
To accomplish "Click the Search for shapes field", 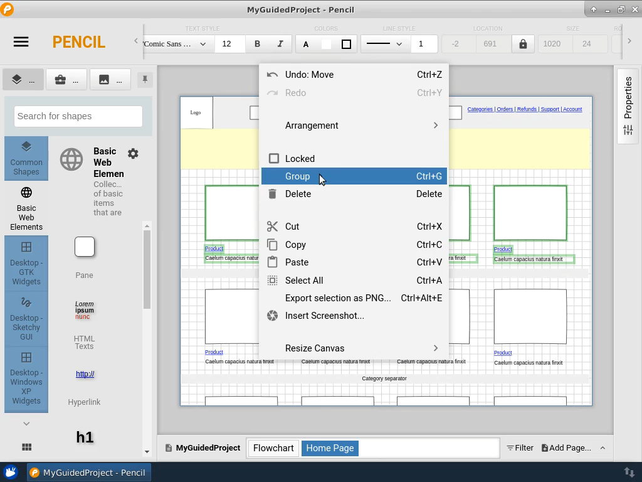I will 78,116.
